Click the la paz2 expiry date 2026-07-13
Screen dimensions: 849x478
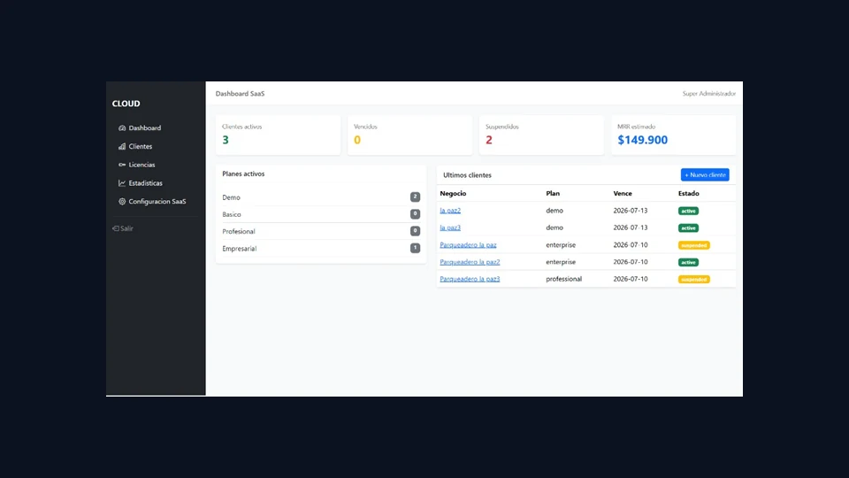[x=631, y=211]
